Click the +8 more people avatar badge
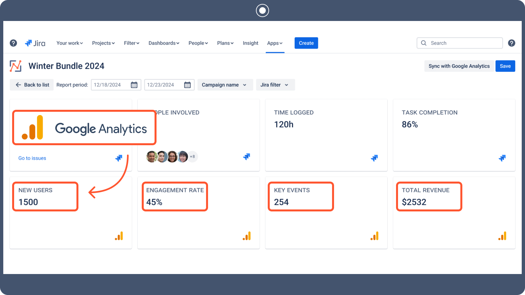Screen dimensions: 525x295 click(193, 157)
